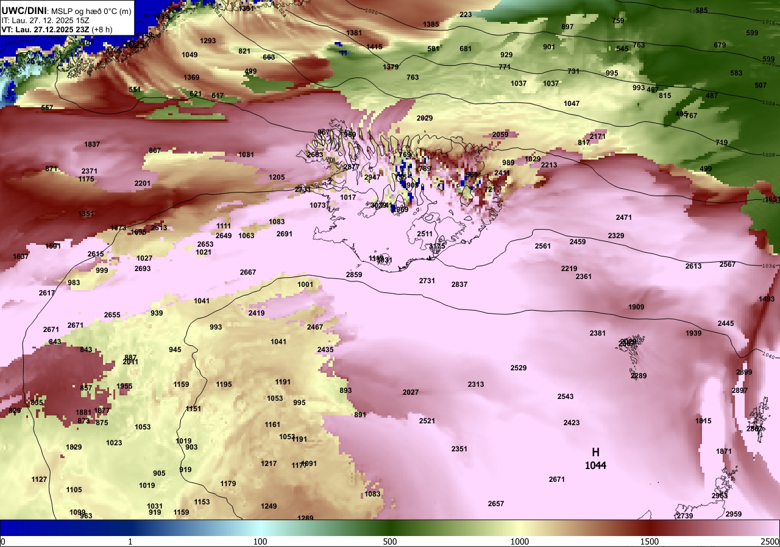This screenshot has height=547, width=780.
Task: Click the height value 507
Action: (760, 85)
